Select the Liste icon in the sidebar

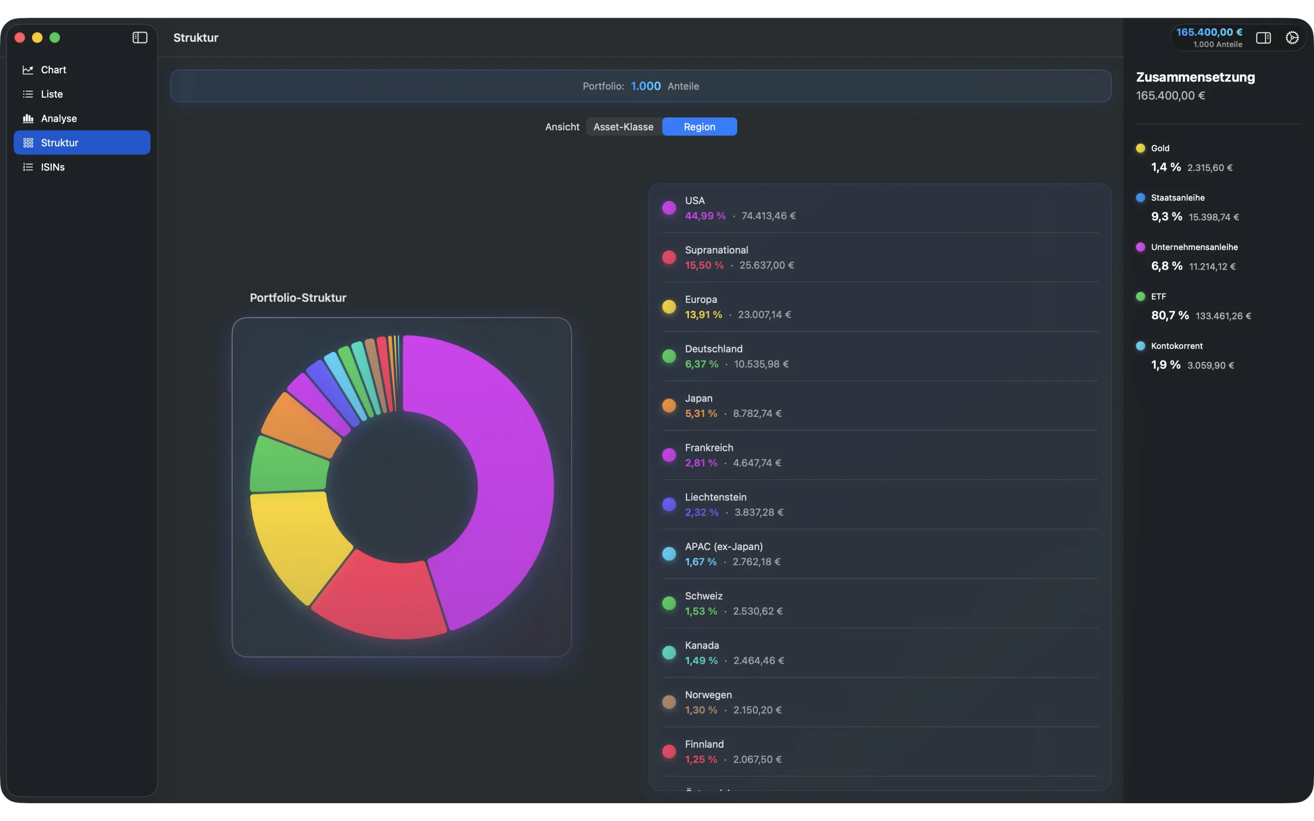click(x=28, y=94)
